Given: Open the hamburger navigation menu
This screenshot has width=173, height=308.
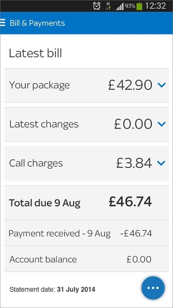Looking at the screenshot, I should coord(3,23).
